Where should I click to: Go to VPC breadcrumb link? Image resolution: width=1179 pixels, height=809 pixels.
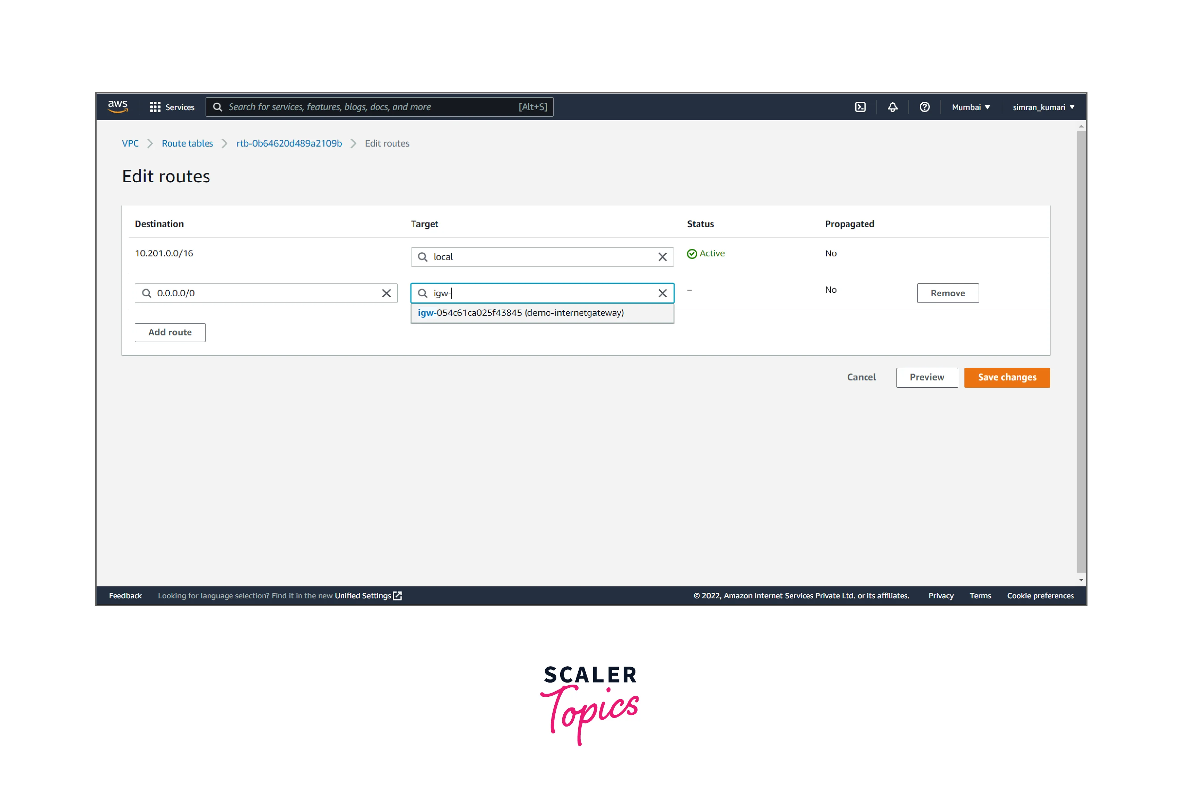click(x=130, y=143)
